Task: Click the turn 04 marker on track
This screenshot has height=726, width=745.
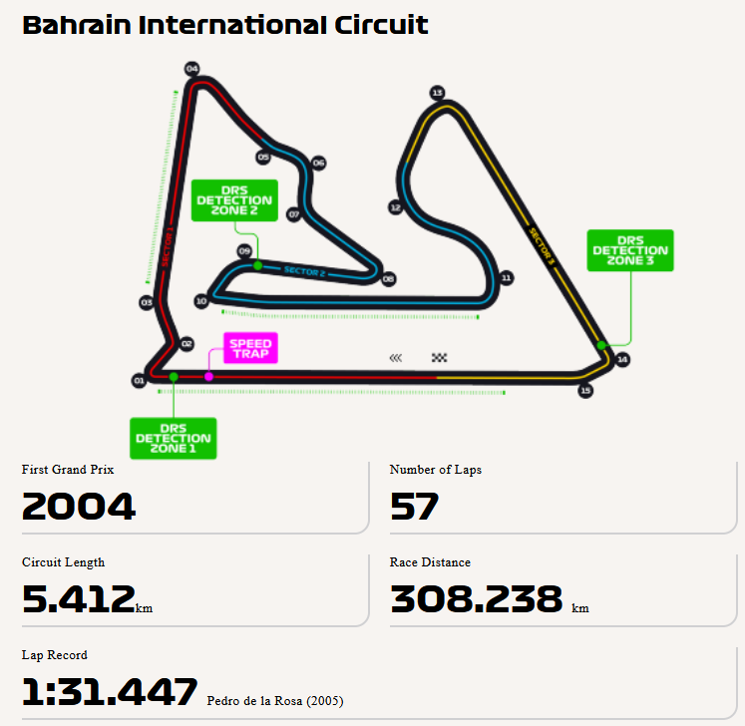Action: (191, 69)
